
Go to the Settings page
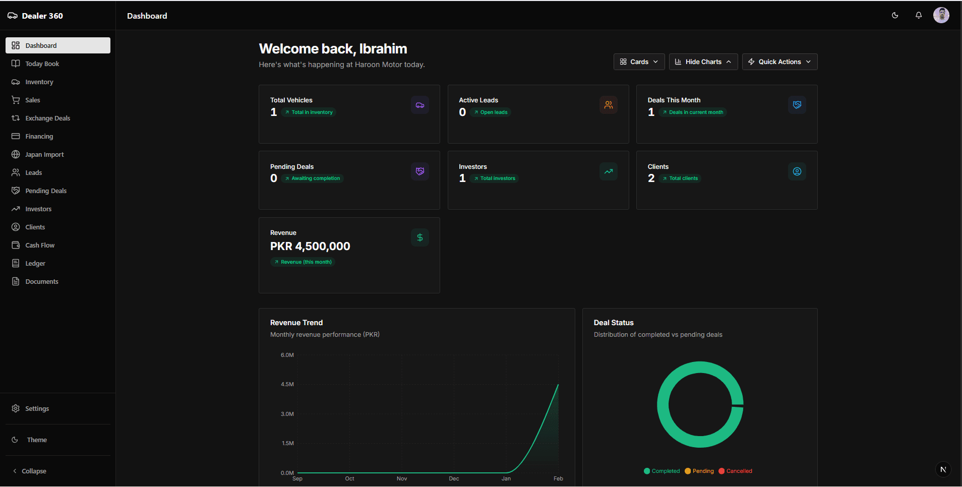[37, 408]
